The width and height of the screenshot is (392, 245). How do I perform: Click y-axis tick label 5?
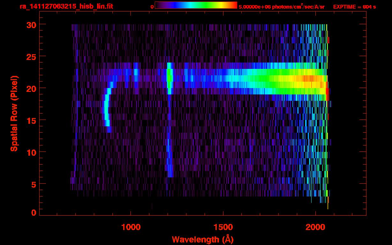point(34,184)
